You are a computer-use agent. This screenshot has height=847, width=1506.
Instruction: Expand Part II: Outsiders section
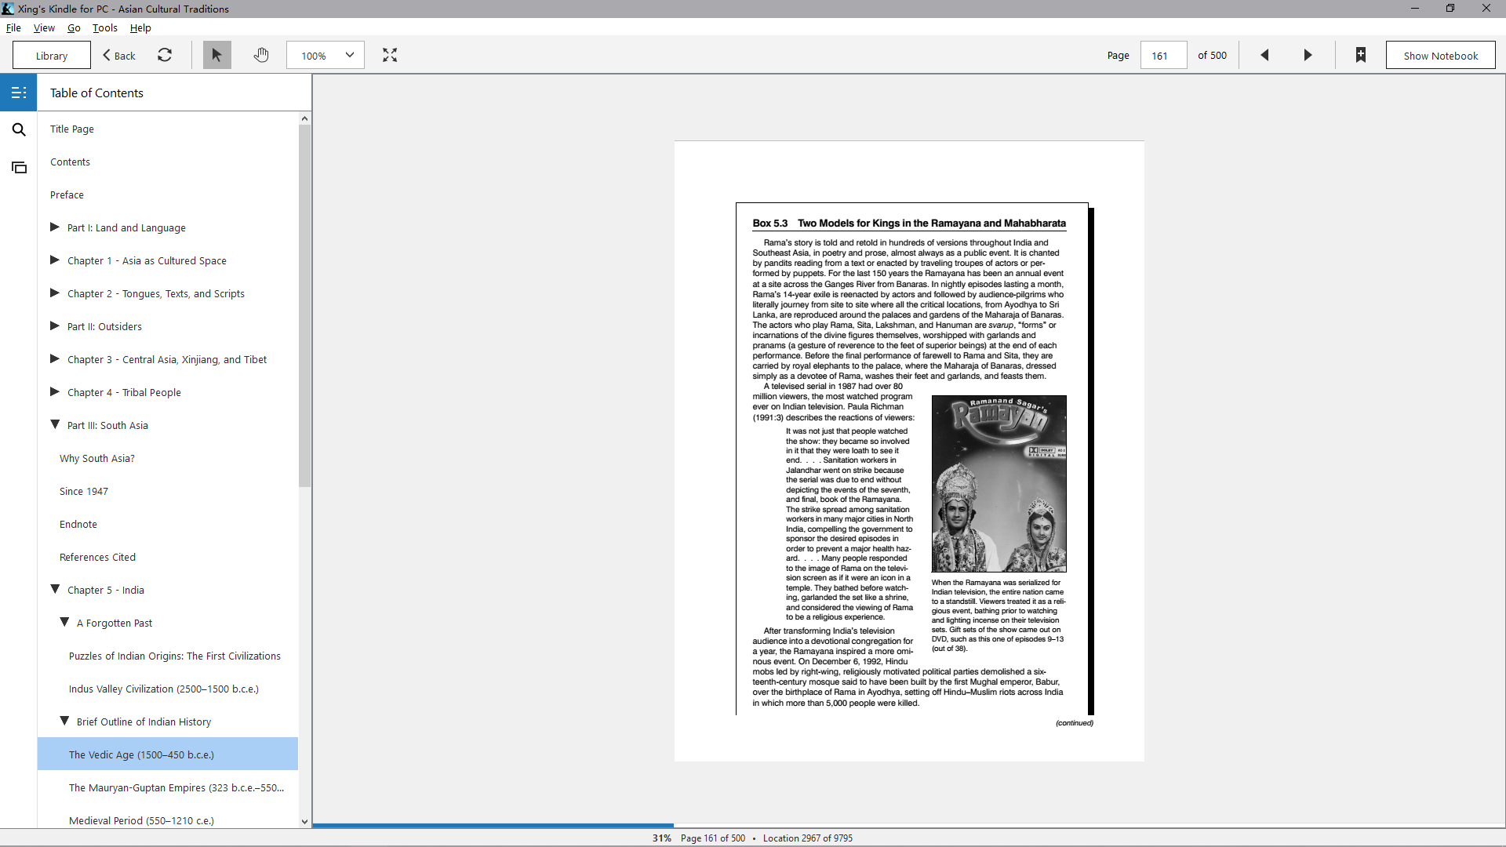[x=55, y=325]
